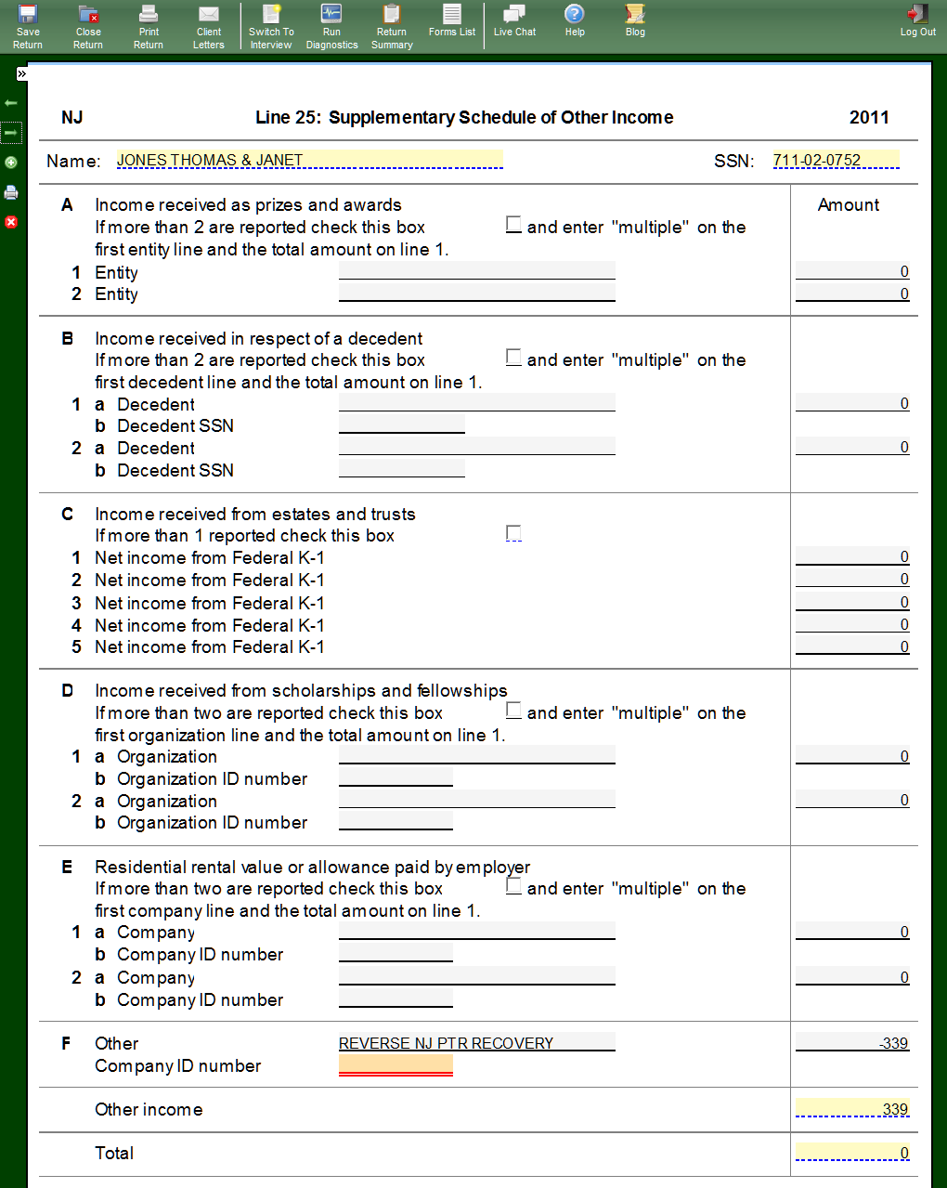Open the Return Summary
The height and width of the screenshot is (1188, 947).
click(392, 26)
